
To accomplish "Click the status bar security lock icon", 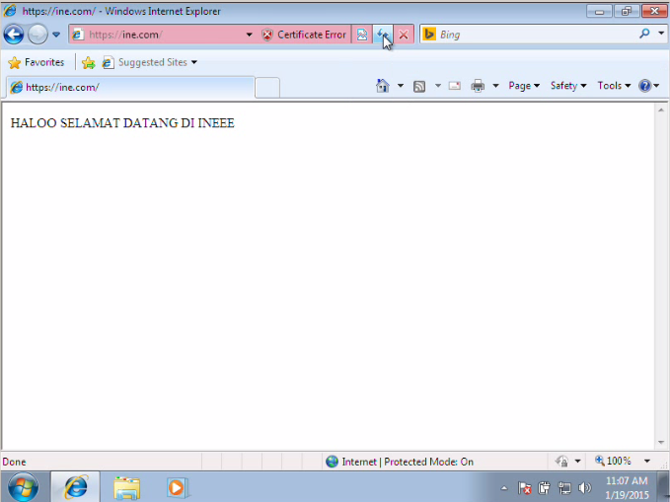I will 561,461.
